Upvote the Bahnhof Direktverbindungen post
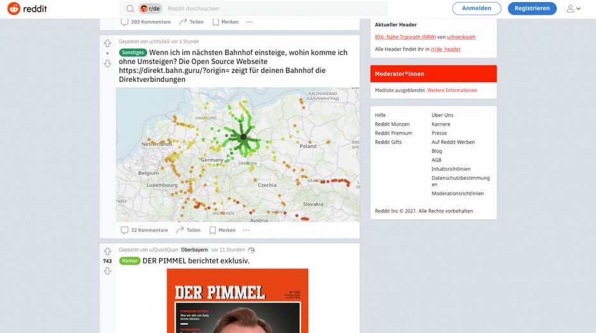The height and width of the screenshot is (333, 596). (108, 44)
